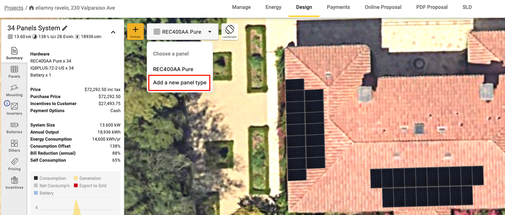Image resolution: width=505 pixels, height=215 pixels.
Task: Click the consumption offset percent icon
Action: click(x=35, y=37)
